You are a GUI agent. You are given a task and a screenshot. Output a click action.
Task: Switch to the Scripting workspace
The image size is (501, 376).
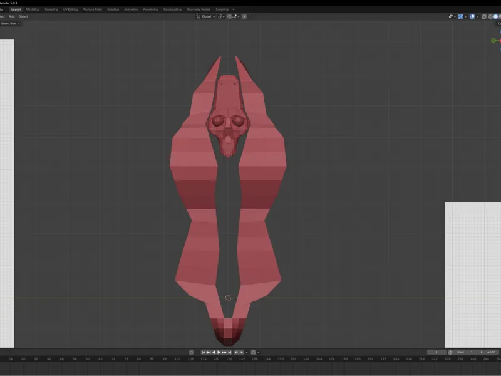coord(222,9)
